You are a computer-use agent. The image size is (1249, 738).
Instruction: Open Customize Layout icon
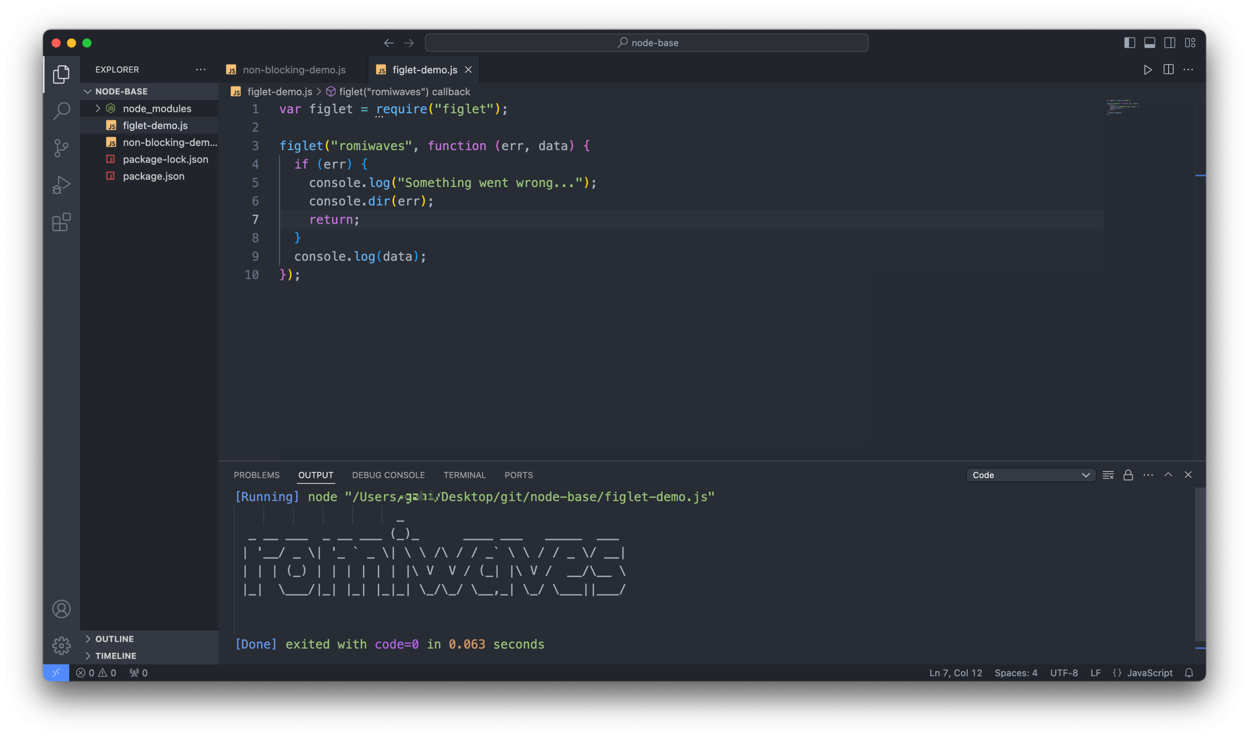coord(1190,43)
